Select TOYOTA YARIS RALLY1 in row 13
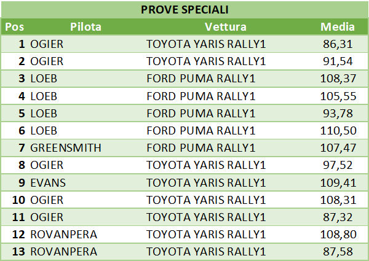The image size is (369, 261). click(x=206, y=252)
